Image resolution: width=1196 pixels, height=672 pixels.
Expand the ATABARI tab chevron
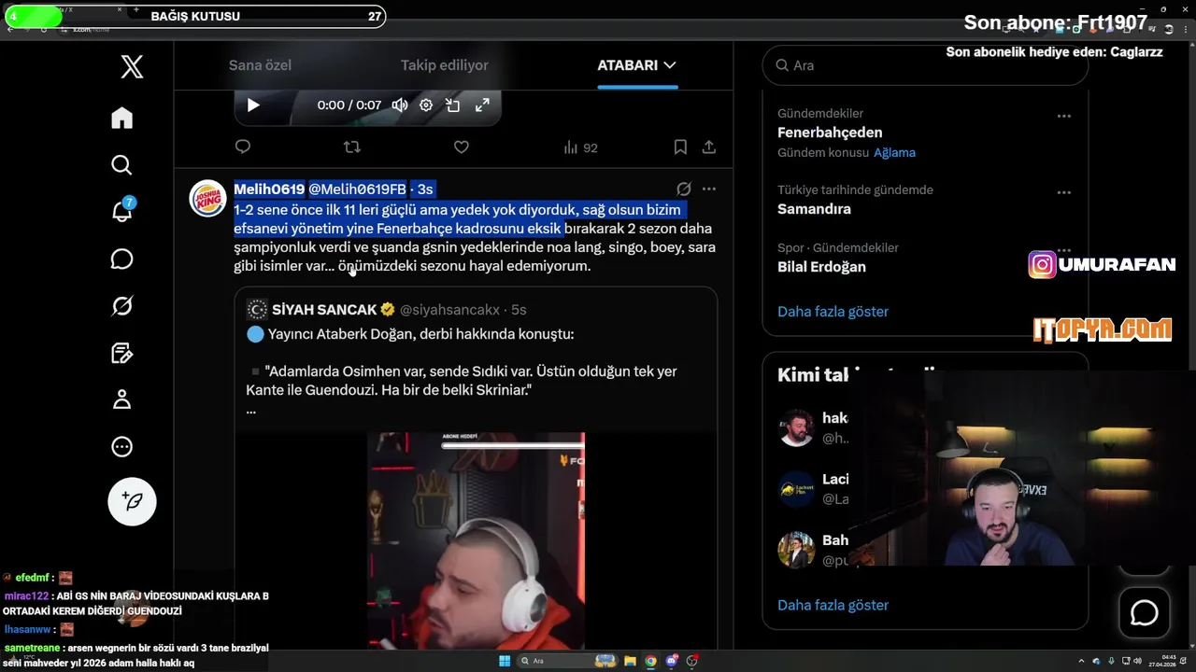click(x=669, y=65)
